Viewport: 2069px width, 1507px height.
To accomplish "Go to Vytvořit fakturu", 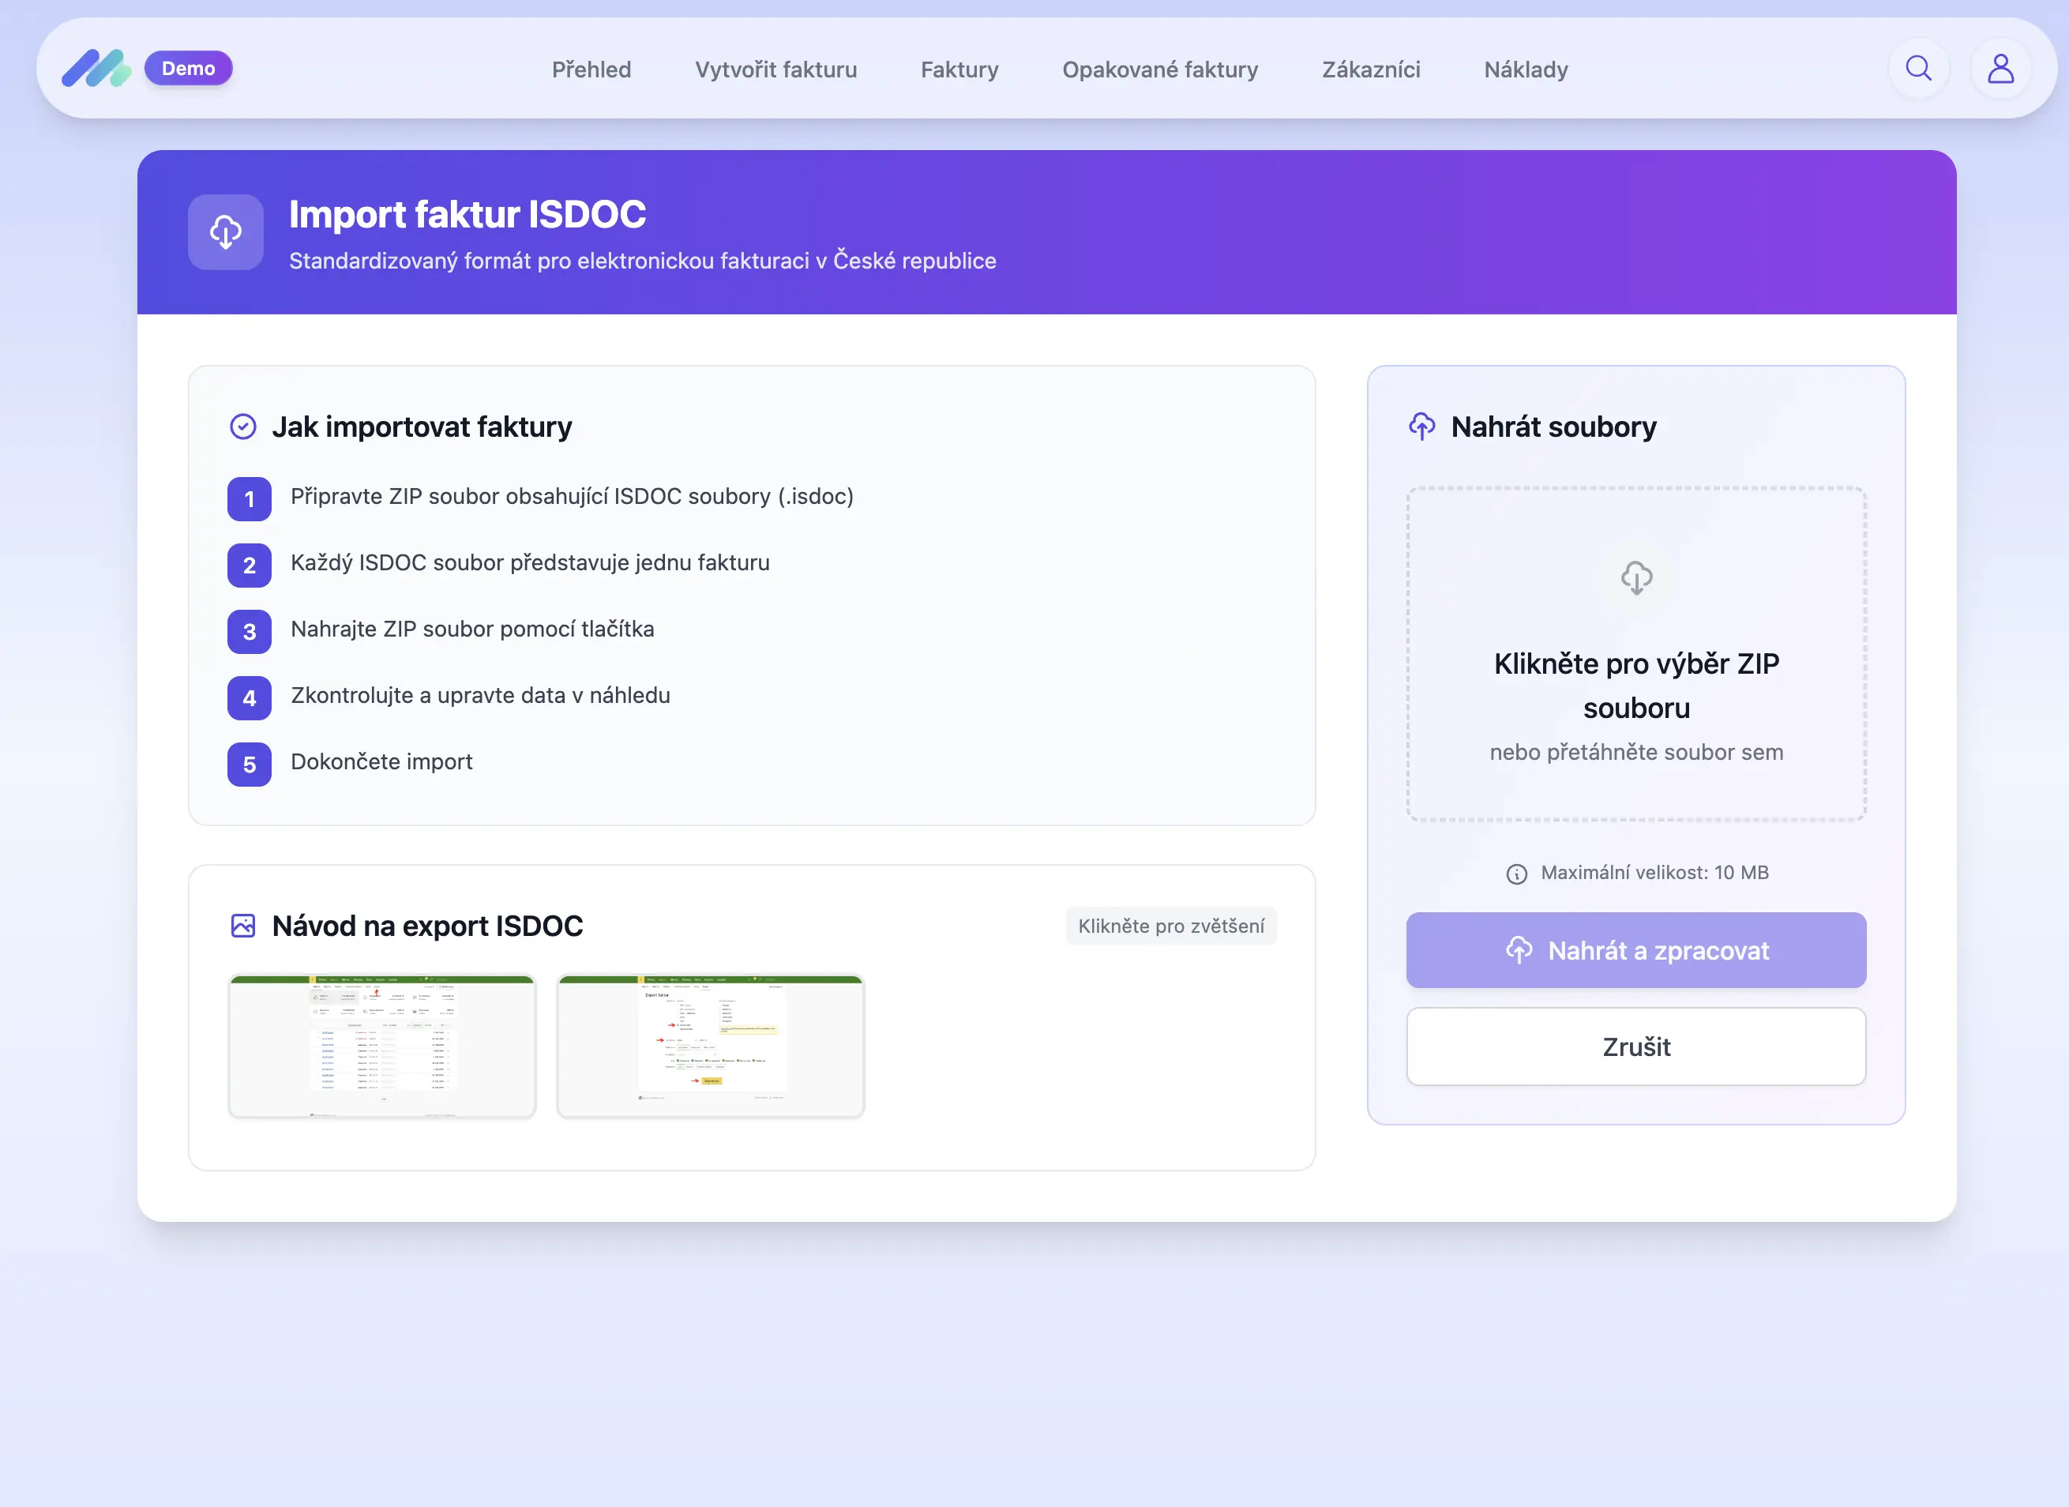I will pos(775,70).
